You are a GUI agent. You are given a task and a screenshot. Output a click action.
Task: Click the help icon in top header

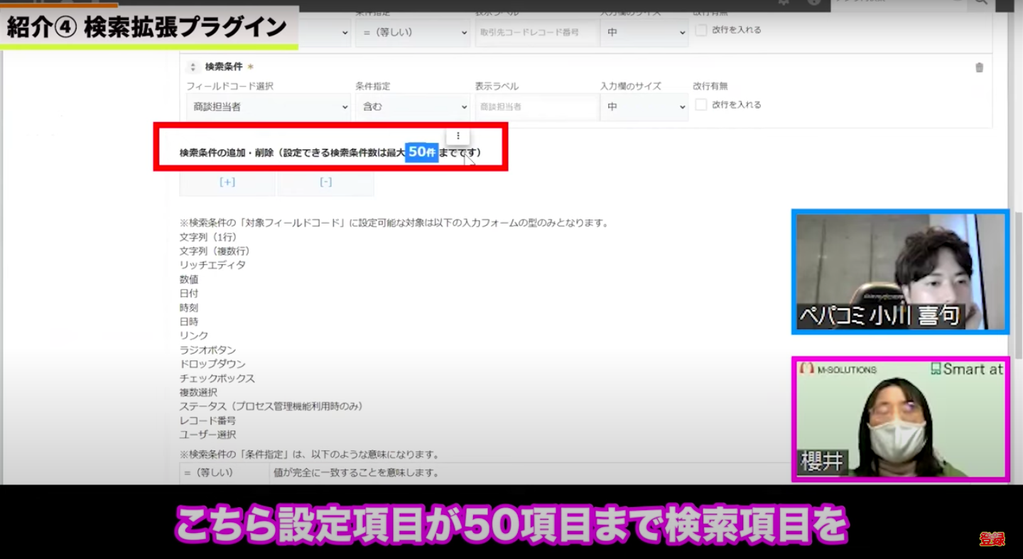click(x=814, y=3)
